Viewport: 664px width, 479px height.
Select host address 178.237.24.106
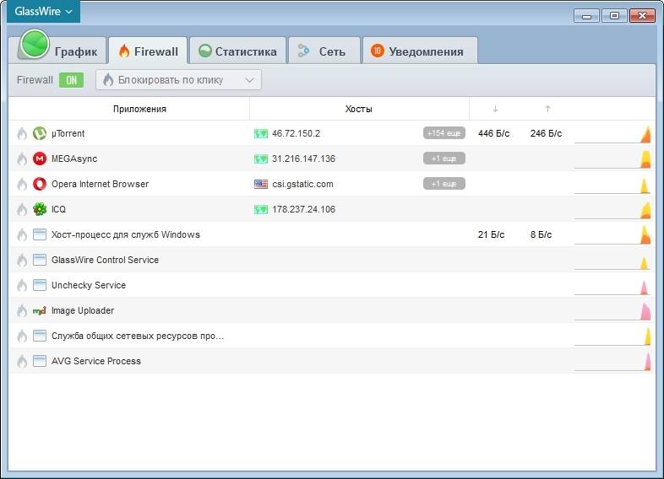tap(303, 209)
